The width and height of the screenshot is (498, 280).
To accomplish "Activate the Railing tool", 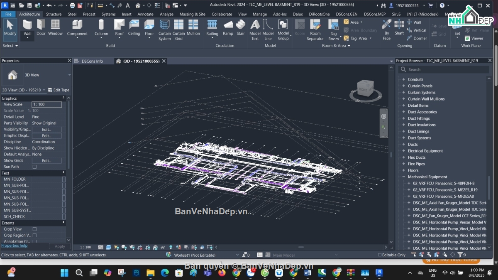I will (x=212, y=30).
